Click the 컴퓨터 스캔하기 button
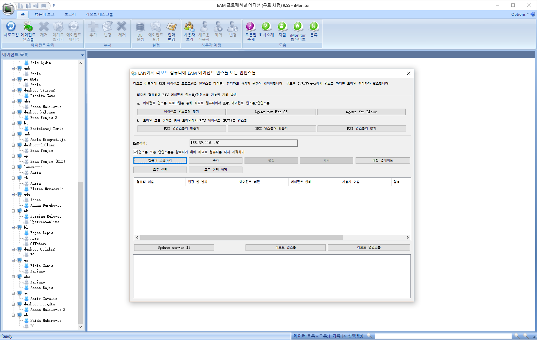 pyautogui.click(x=160, y=160)
